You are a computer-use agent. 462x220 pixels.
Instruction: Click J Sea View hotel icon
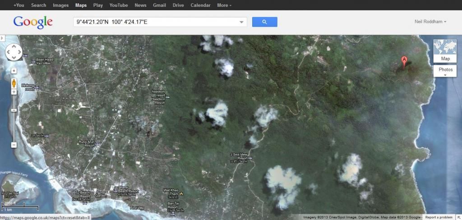[x=250, y=158]
